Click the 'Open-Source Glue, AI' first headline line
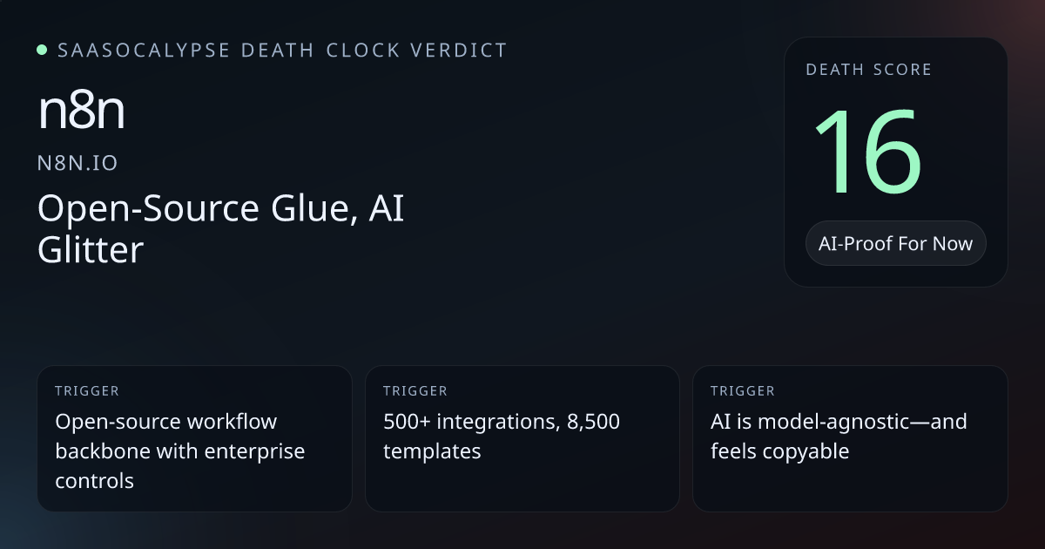 [220, 208]
